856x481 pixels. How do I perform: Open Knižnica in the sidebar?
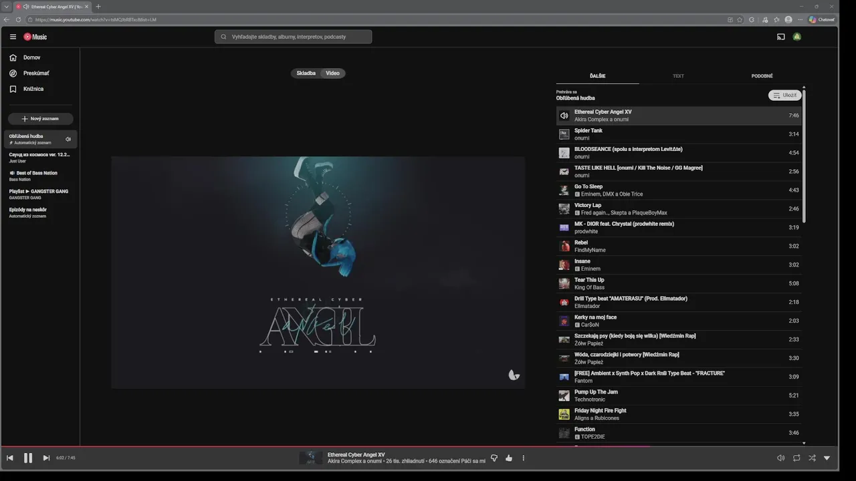click(40, 89)
